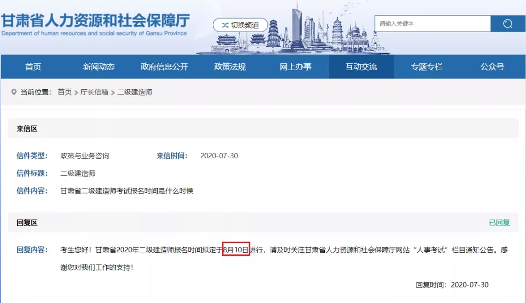Screen dimensions: 526x303
Task: Open the 首页 navigation menu item
Action: pos(33,67)
